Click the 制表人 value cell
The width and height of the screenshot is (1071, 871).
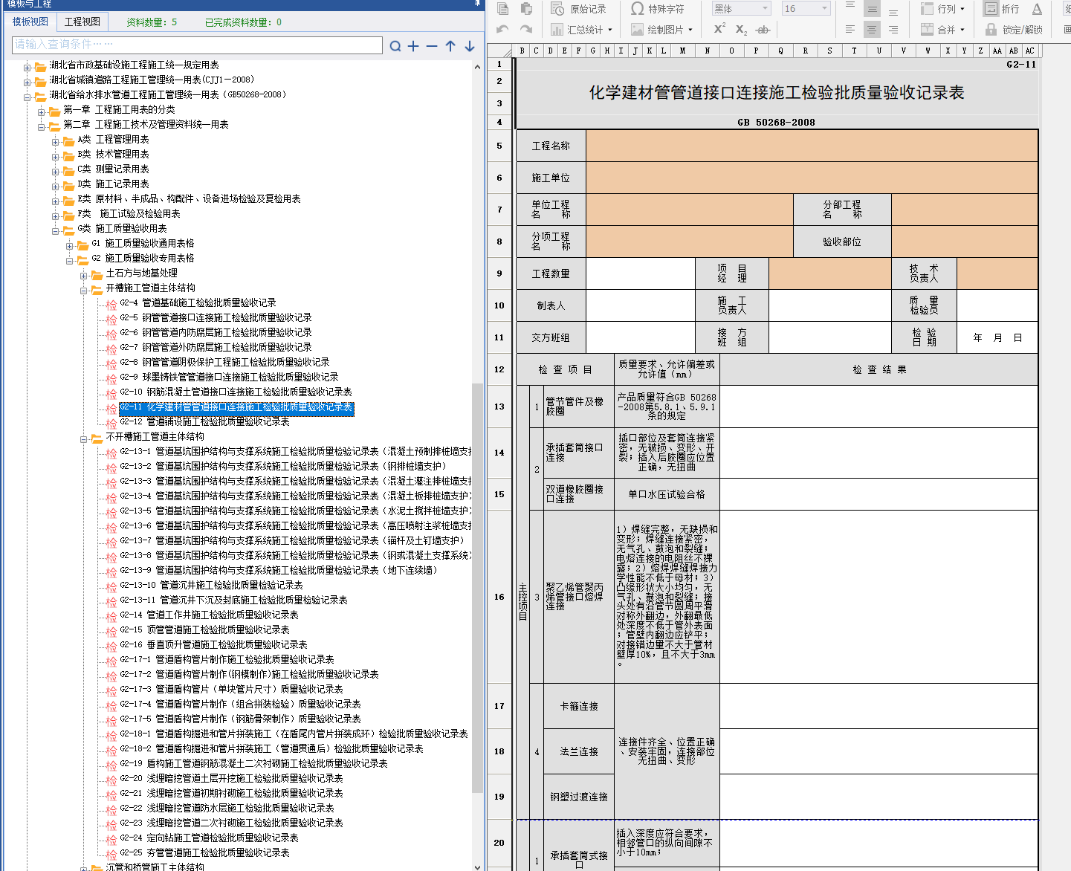[x=641, y=305]
